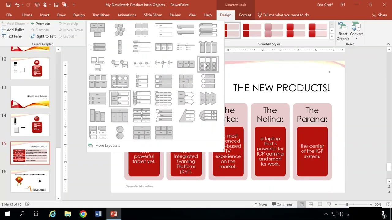The height and width of the screenshot is (220, 392).
Task: Click the zoom out minus button
Action: coord(336,204)
